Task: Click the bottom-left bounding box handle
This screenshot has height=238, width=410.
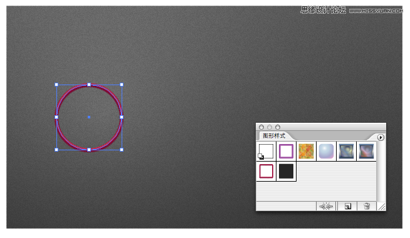Action: [x=56, y=150]
